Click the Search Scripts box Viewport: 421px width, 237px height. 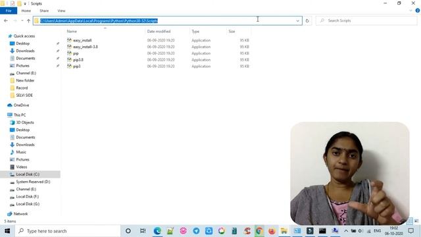coord(366,20)
